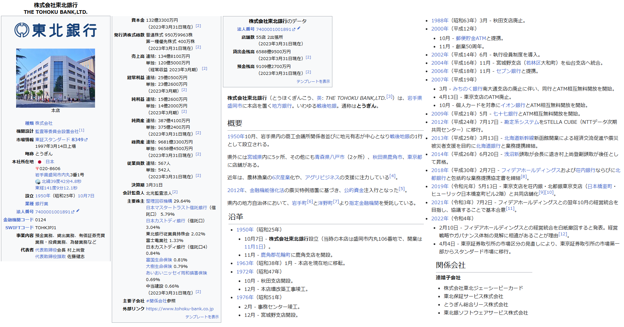This screenshot has width=624, height=327.
Task: Click テンプレートを表示 under the main infobox
Action: click(202, 317)
